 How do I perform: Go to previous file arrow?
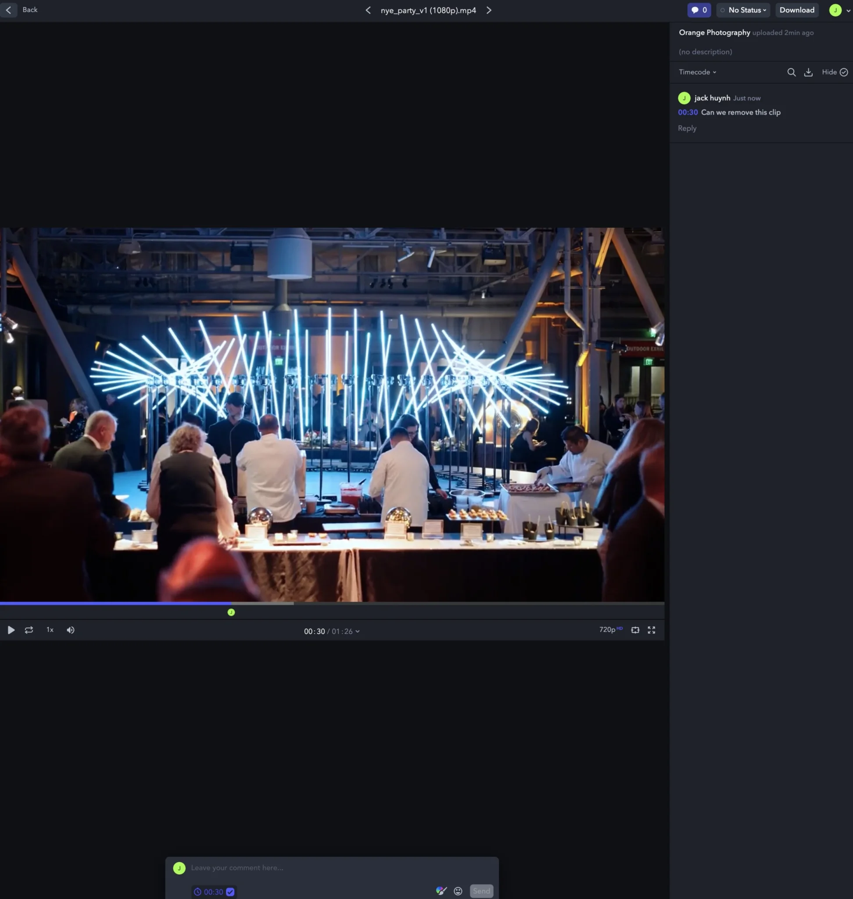(x=368, y=10)
